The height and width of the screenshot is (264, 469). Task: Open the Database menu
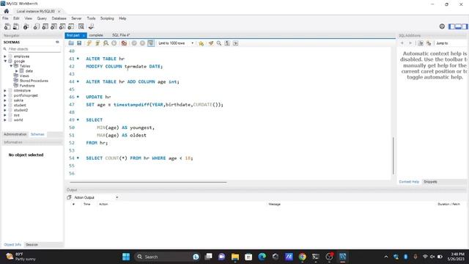59,18
